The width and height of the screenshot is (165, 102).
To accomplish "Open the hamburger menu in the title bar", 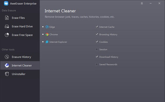I will 142,3.
